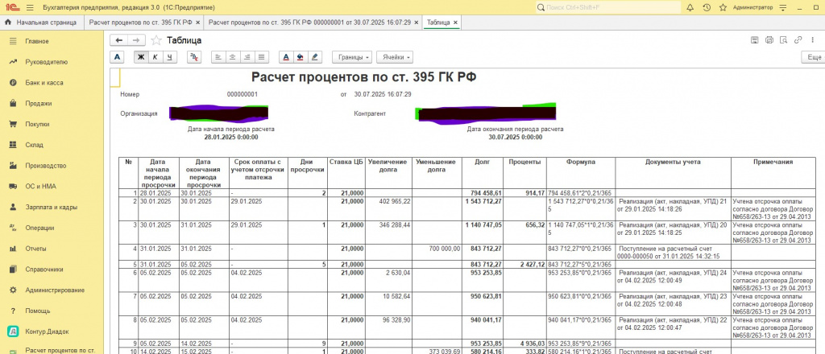Open Склад section
The width and height of the screenshot is (825, 354).
point(52,145)
